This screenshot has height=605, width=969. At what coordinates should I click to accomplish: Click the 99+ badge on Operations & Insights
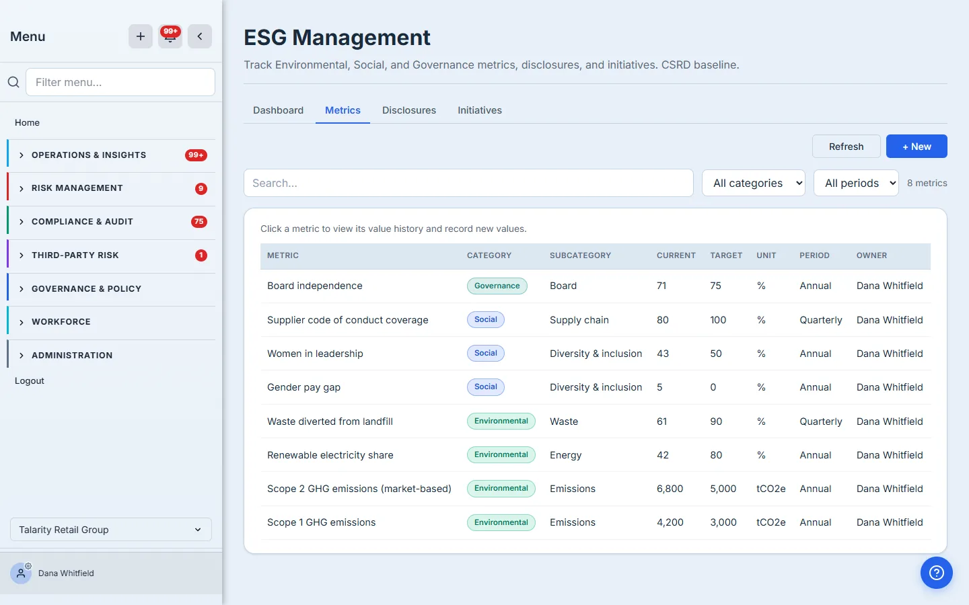pos(196,155)
